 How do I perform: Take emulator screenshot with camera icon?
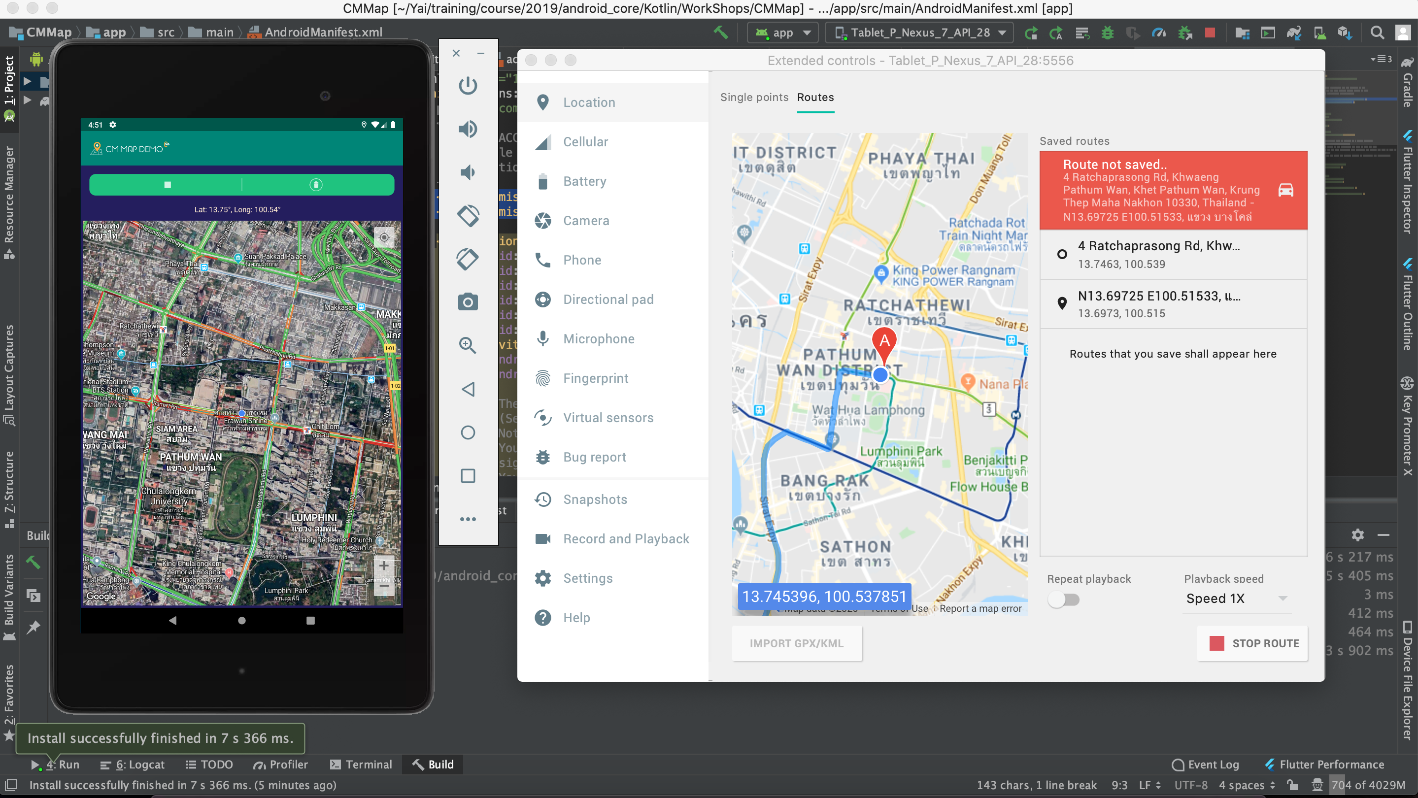[x=468, y=302]
